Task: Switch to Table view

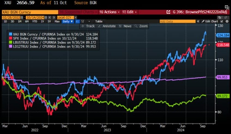Action: (x=99, y=21)
